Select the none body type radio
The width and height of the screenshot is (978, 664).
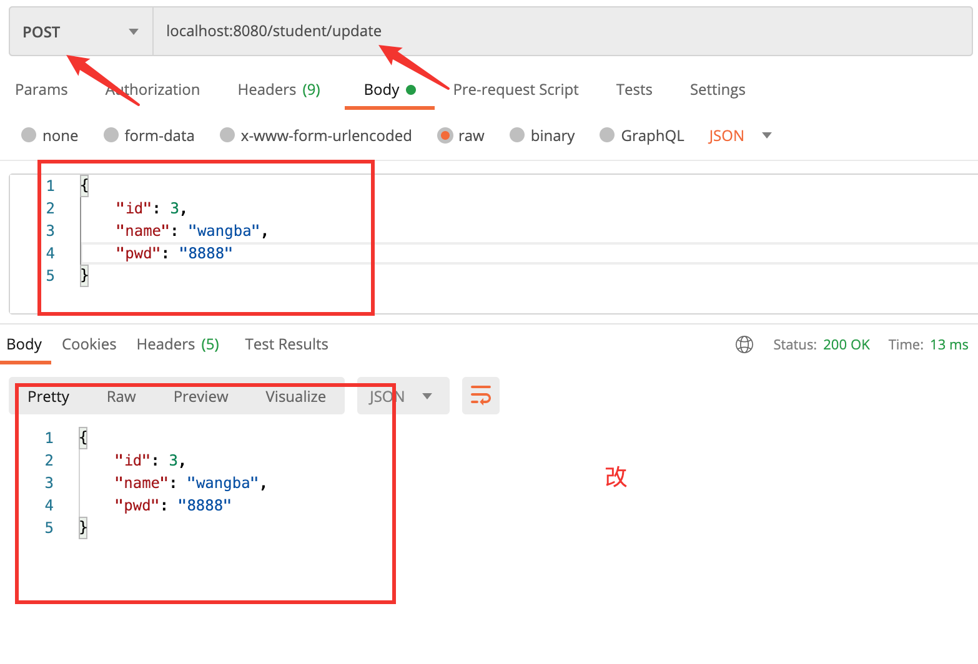[x=29, y=135]
